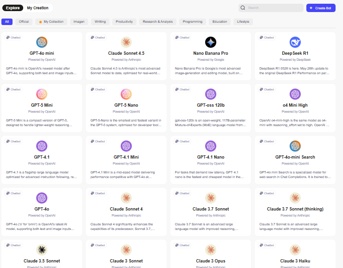The width and height of the screenshot is (343, 268).
Task: Click the GPT-5 Mini gradient icon
Action: point(42,94)
